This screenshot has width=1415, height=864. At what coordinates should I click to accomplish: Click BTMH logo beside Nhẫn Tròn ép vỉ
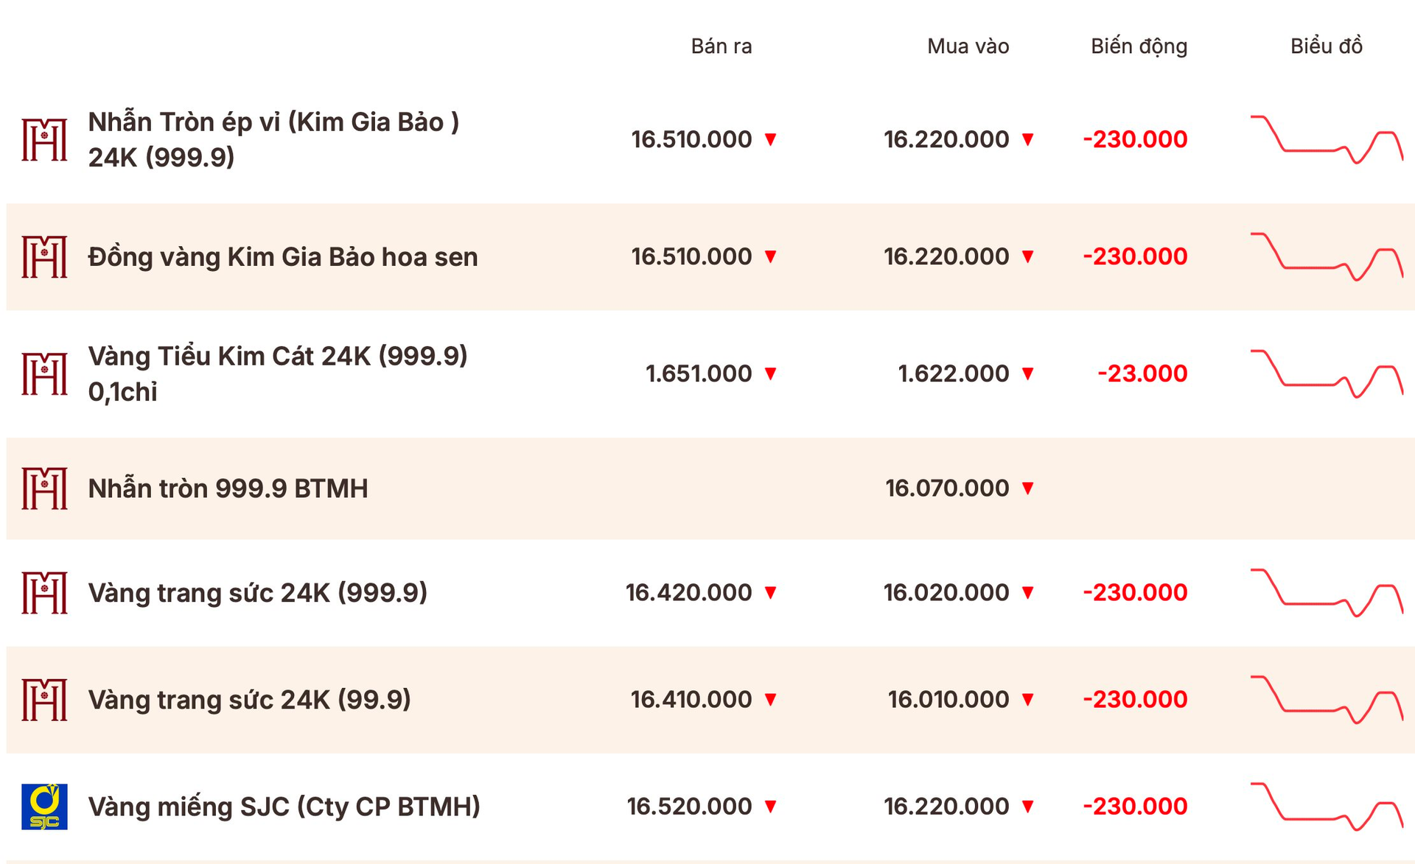coord(44,140)
